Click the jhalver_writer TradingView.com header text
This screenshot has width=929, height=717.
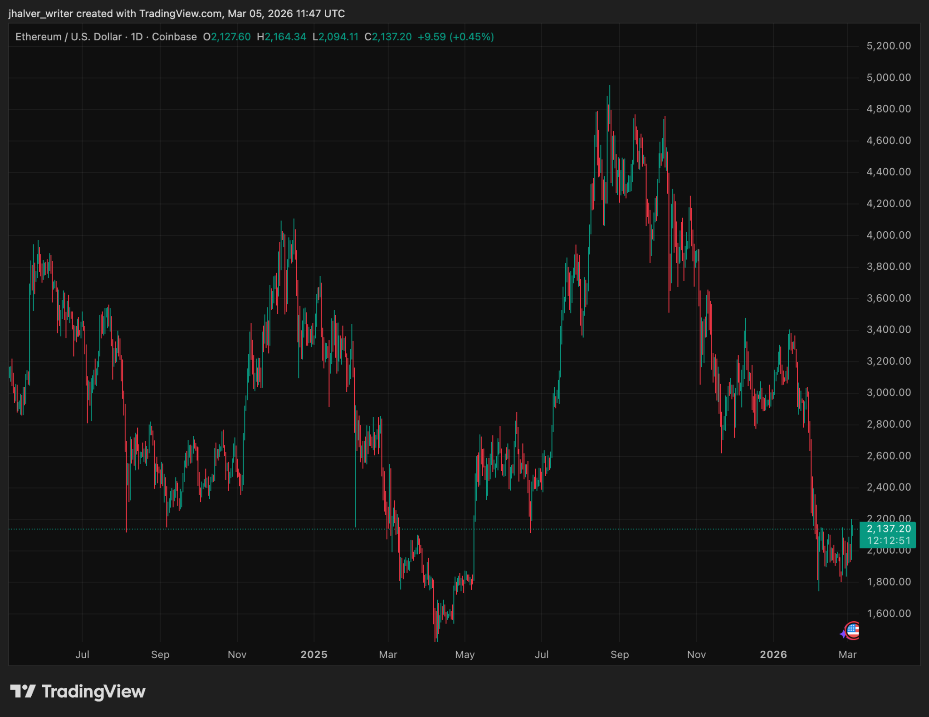176,14
